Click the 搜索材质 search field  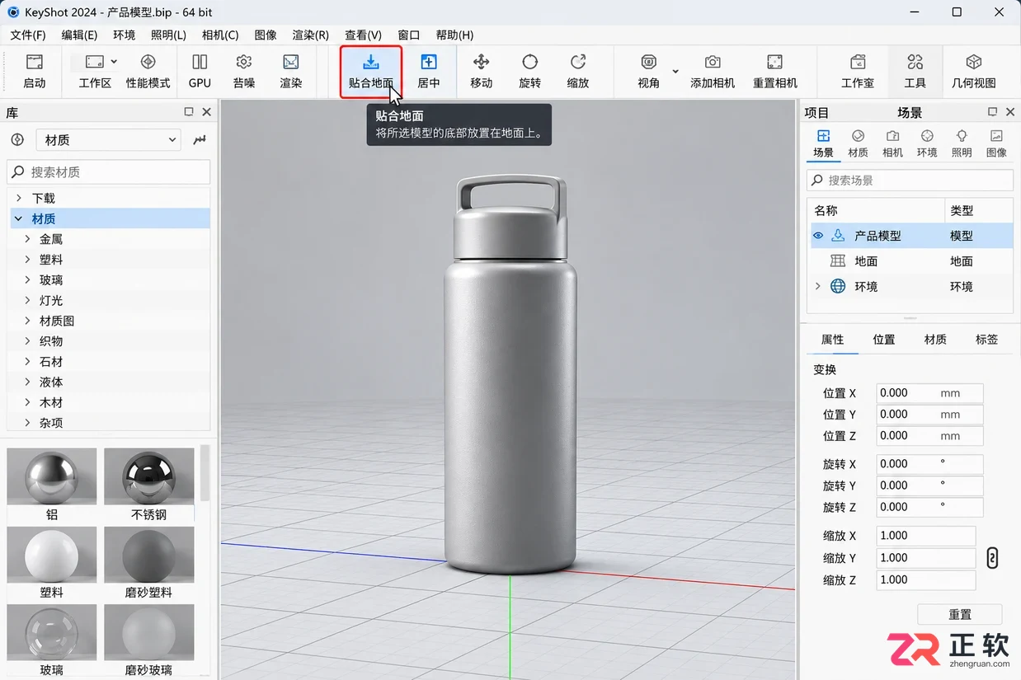[x=109, y=172]
